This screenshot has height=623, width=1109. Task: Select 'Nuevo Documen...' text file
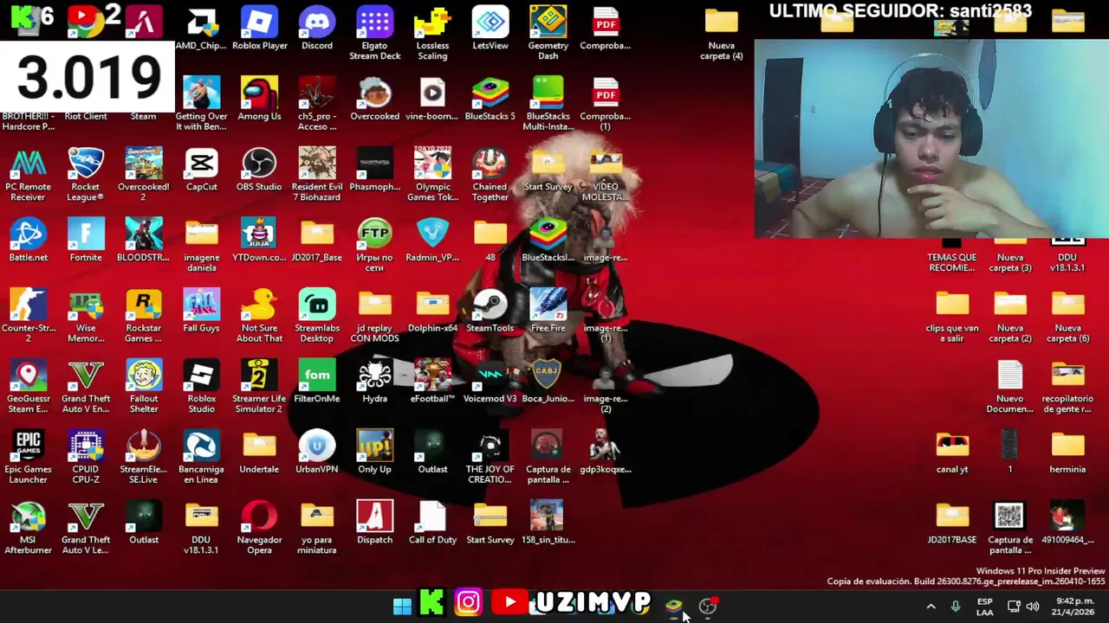point(1009,388)
